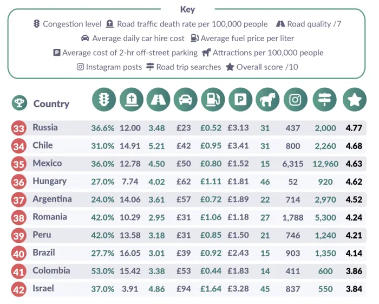
Task: Click the Brazil row country name
Action: point(44,253)
